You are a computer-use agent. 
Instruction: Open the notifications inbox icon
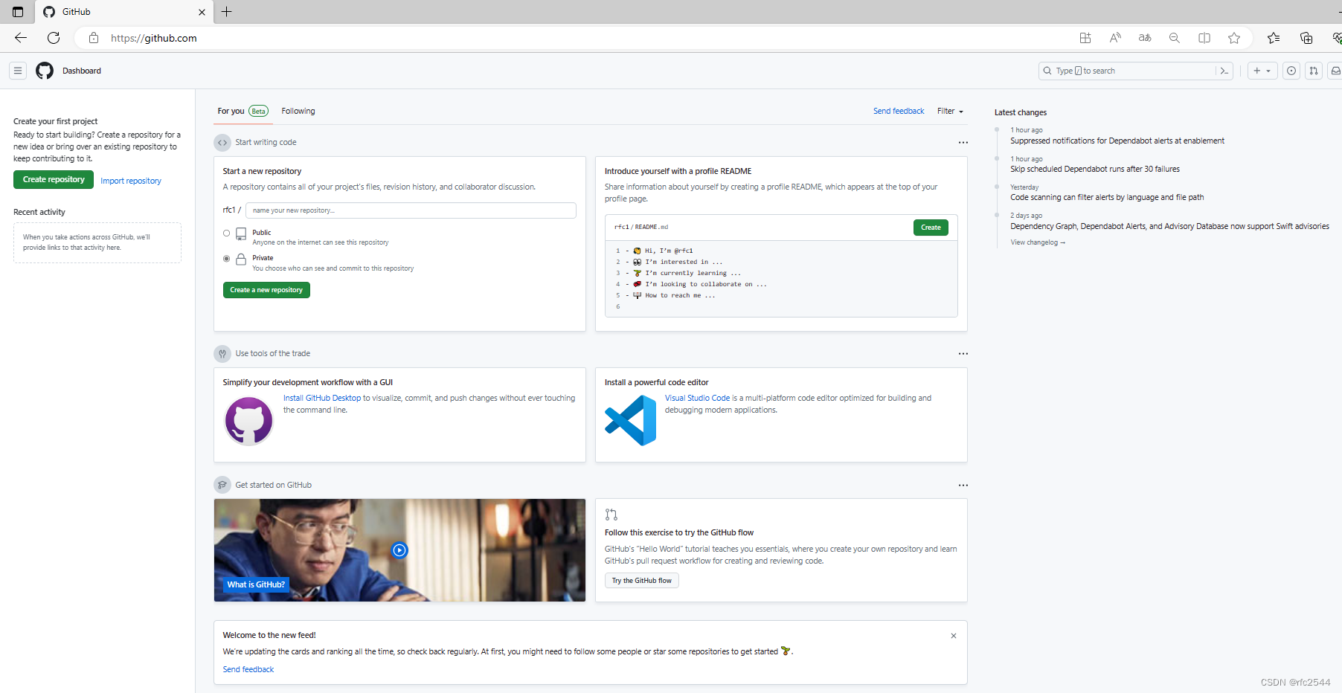click(x=1336, y=71)
